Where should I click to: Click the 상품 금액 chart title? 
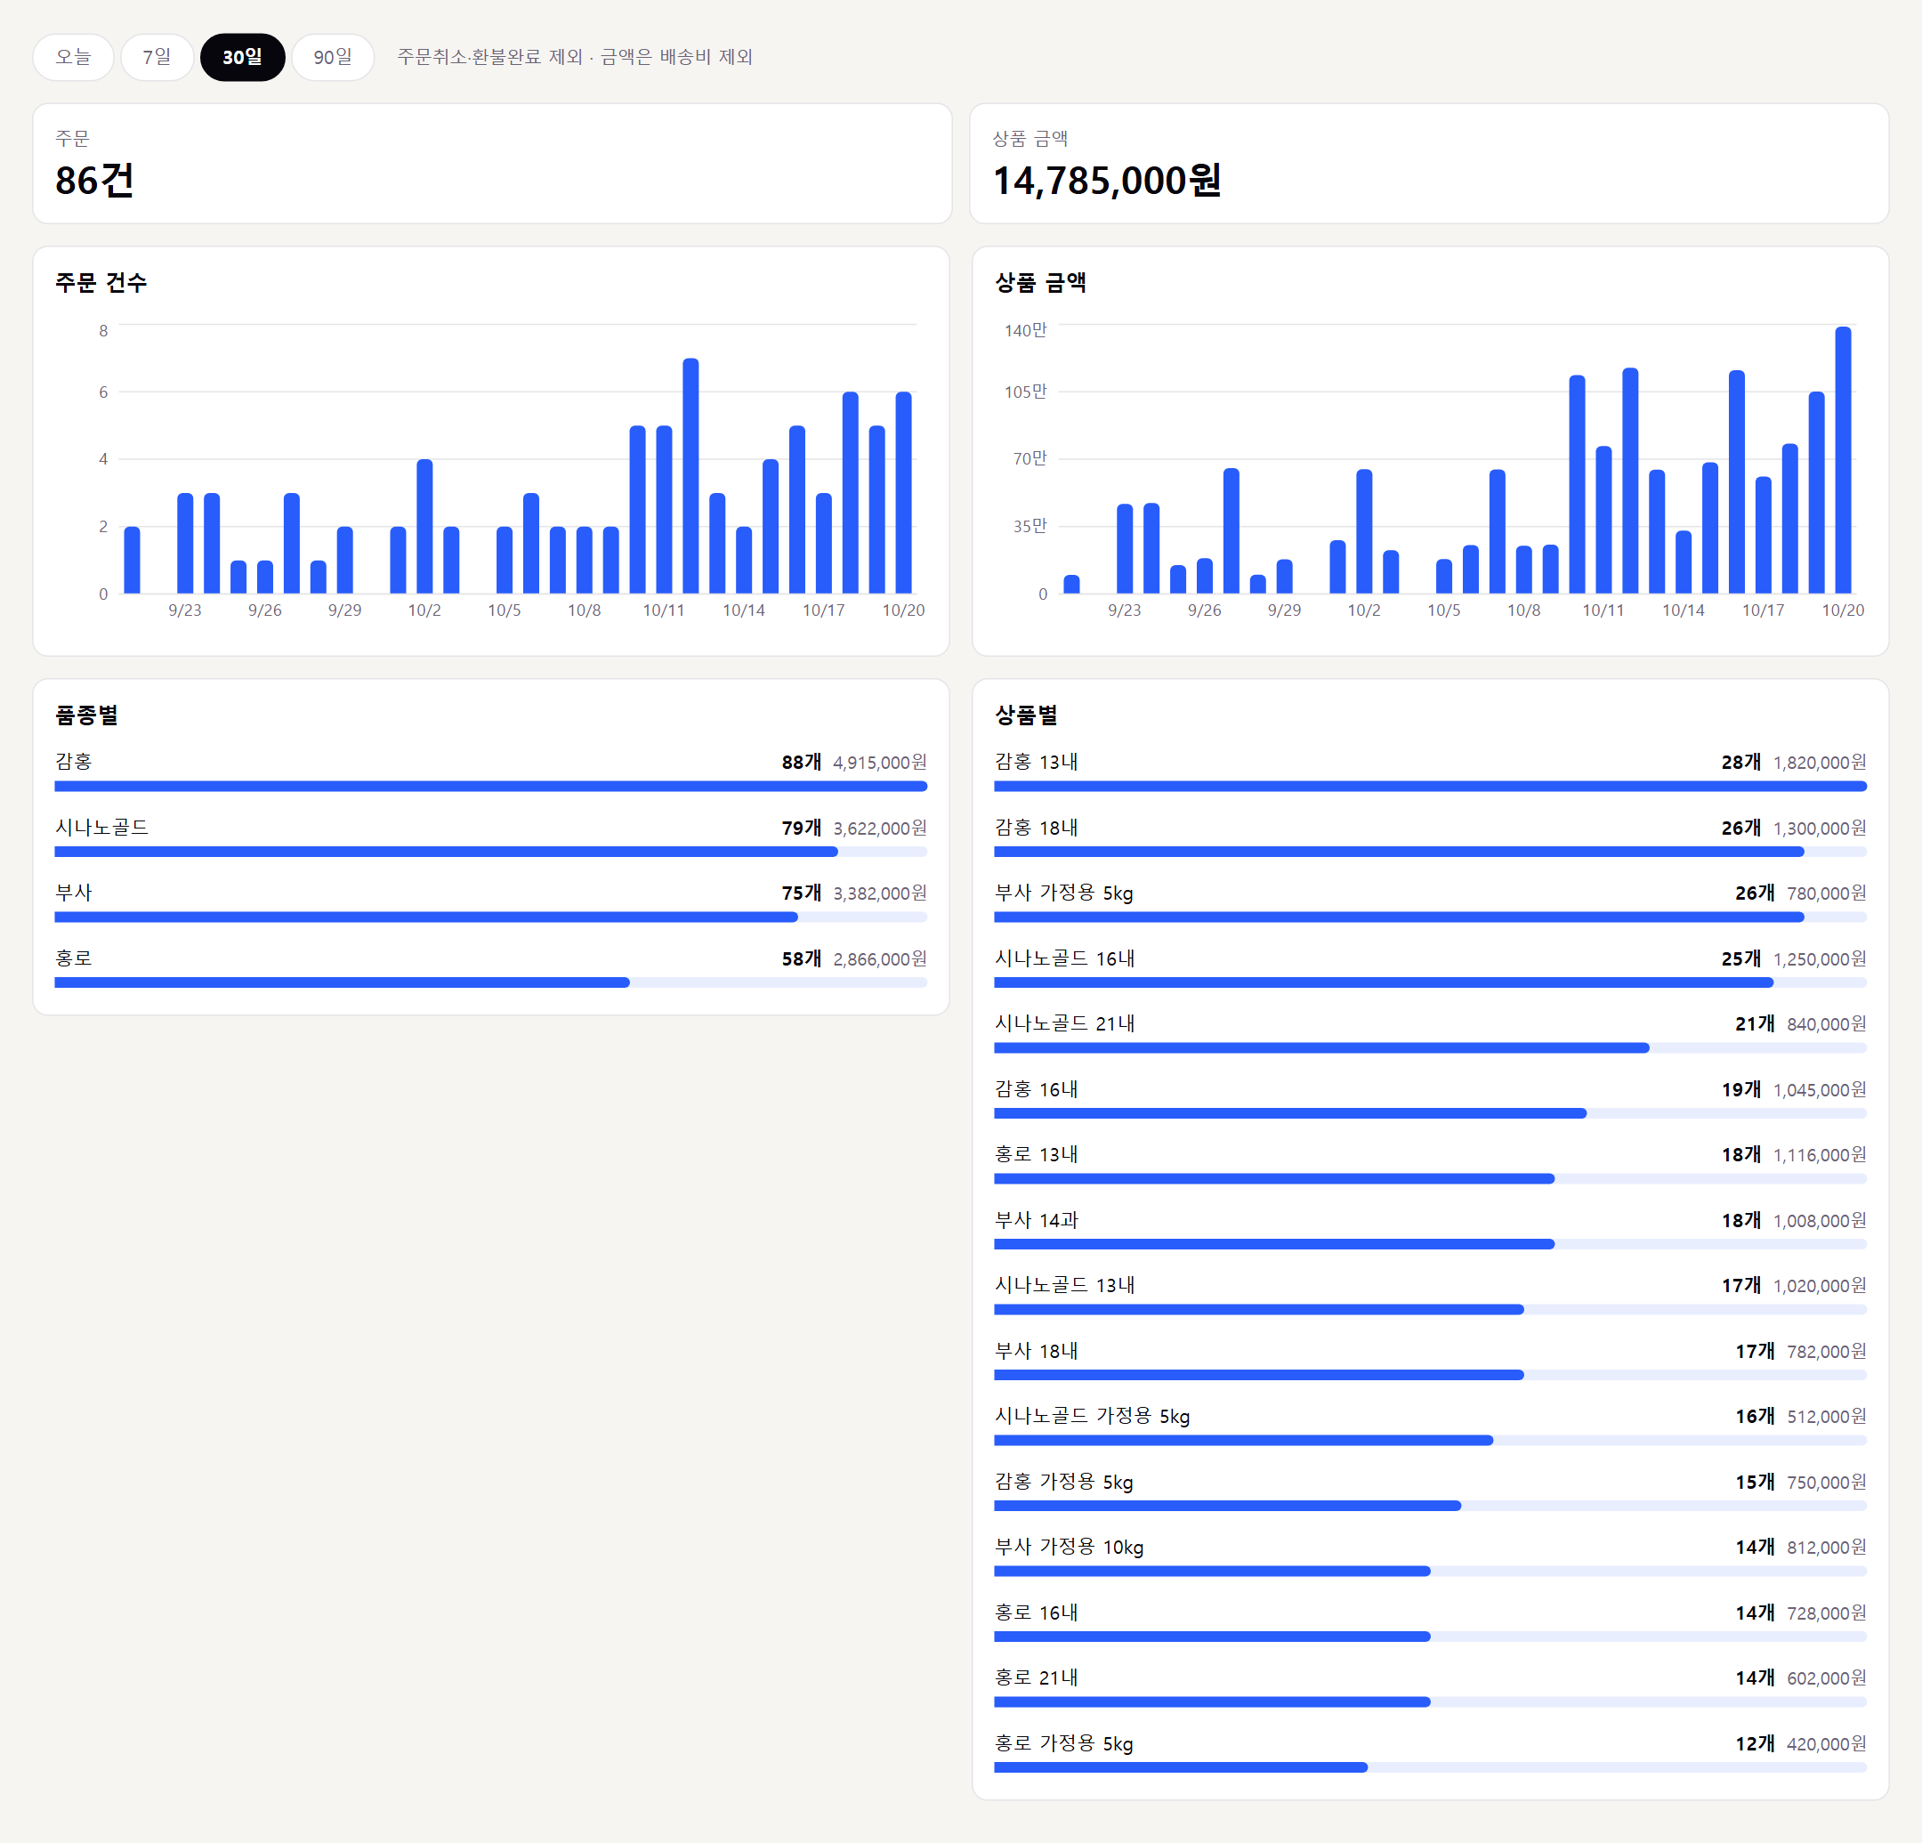click(x=1040, y=282)
